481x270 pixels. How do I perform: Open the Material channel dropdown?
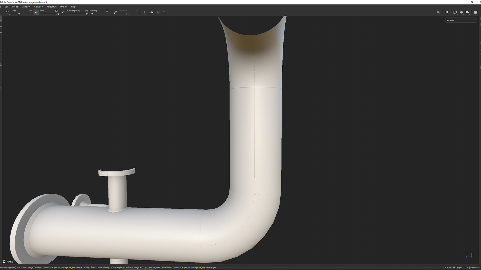[461, 20]
